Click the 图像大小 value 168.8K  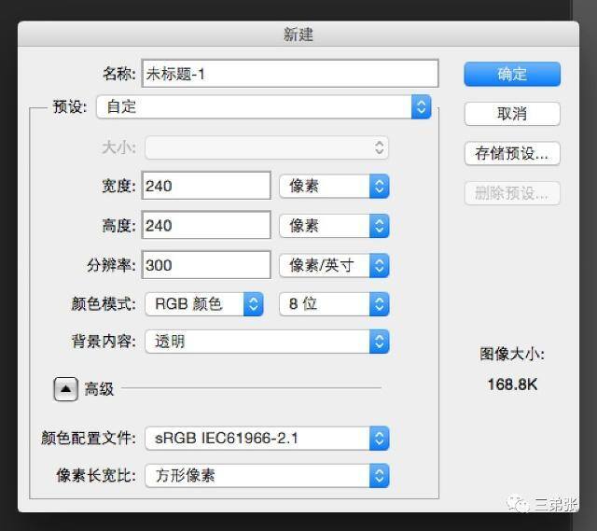point(512,384)
